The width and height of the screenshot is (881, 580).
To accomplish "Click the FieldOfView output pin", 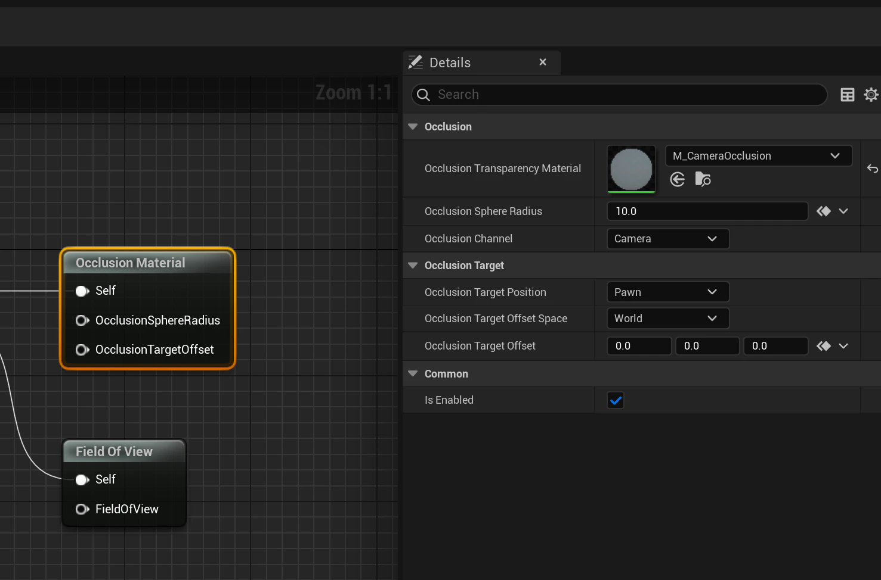I will [82, 509].
